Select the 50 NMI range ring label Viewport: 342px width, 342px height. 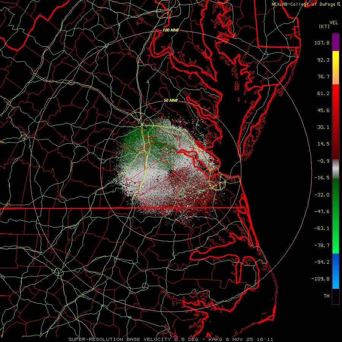point(171,100)
